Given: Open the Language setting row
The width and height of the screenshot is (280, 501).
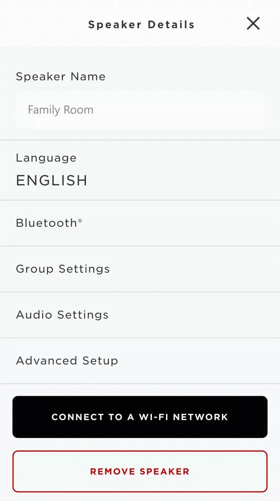Looking at the screenshot, I should click(140, 170).
